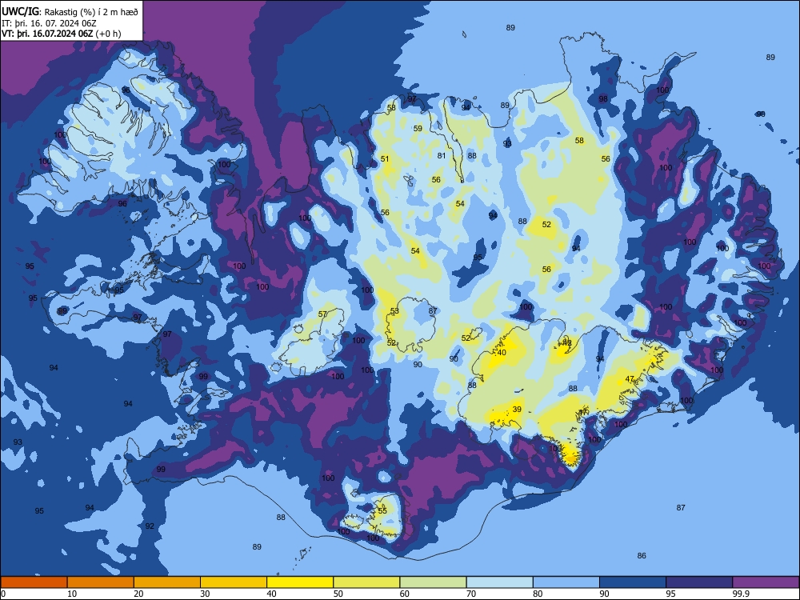Click the humidity value 92 over the sea

(x=150, y=526)
